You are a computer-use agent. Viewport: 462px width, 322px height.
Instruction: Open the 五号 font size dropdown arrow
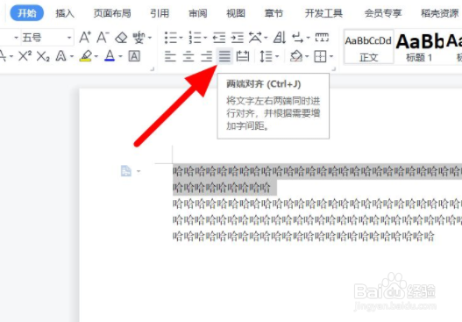tap(69, 38)
